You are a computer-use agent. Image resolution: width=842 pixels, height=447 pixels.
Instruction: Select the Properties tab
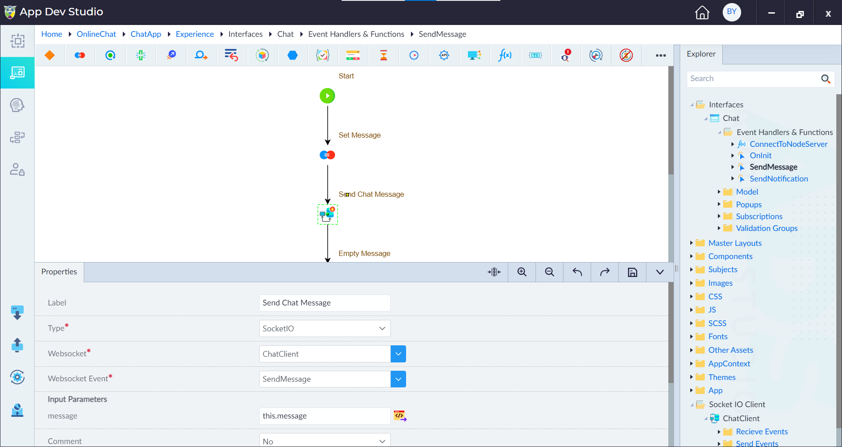coord(59,272)
